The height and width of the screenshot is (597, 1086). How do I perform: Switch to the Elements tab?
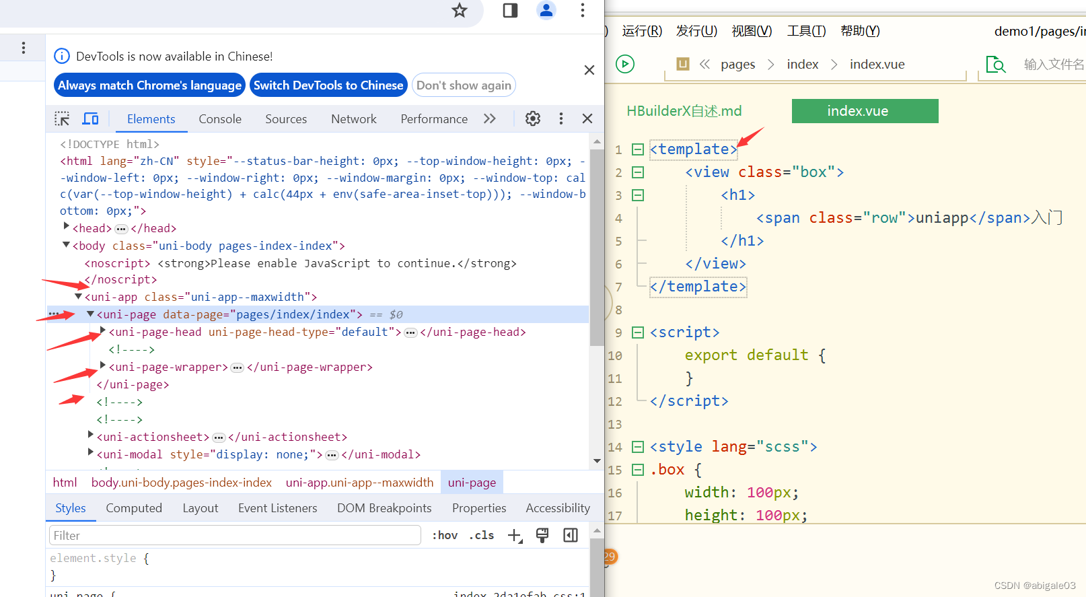151,119
